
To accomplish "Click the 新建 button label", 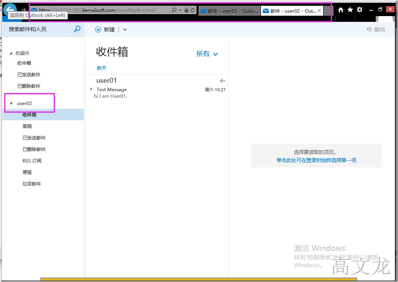I will pyautogui.click(x=109, y=30).
